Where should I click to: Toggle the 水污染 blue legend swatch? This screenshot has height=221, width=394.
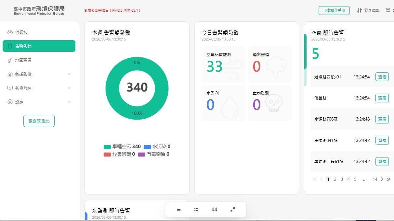click(147, 147)
